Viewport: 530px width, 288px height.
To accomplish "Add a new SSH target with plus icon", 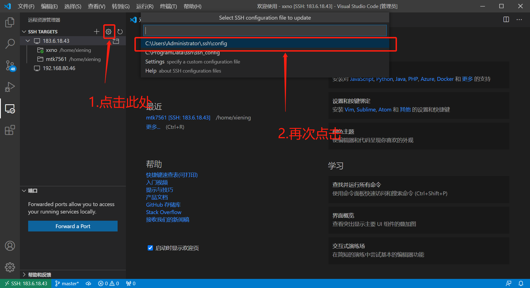I will pos(97,32).
